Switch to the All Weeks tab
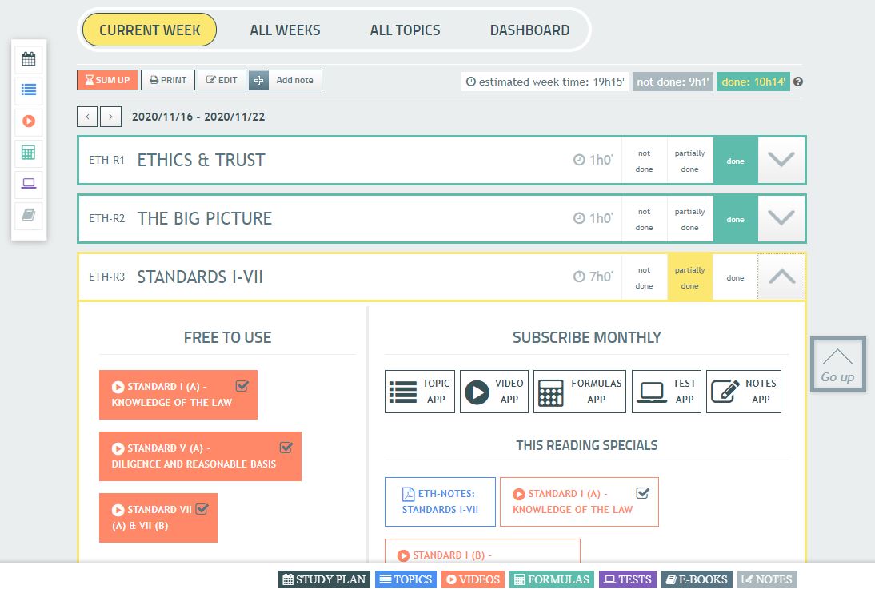875x593 pixels. pyautogui.click(x=285, y=30)
